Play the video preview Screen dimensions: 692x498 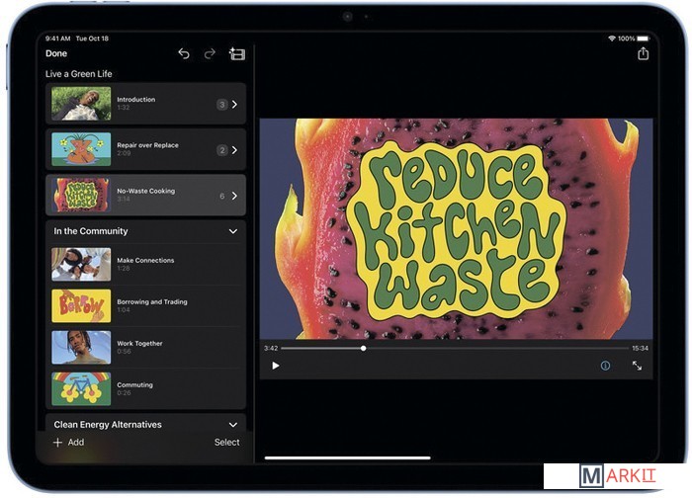(276, 366)
